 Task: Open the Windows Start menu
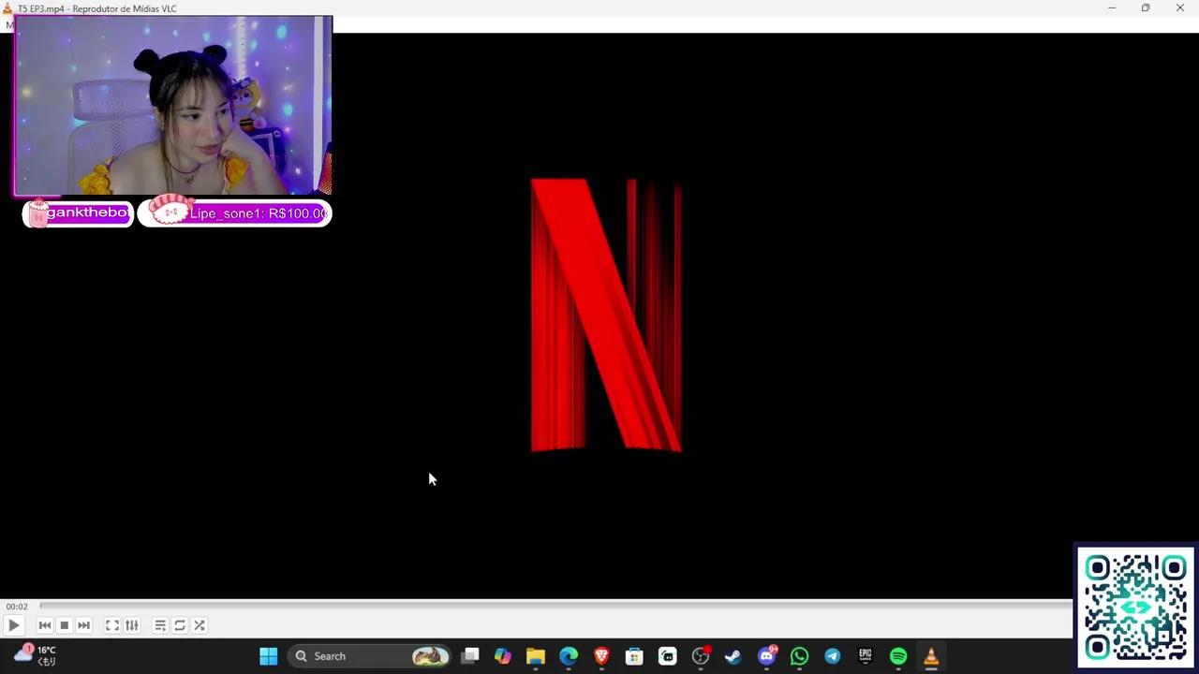click(x=268, y=656)
